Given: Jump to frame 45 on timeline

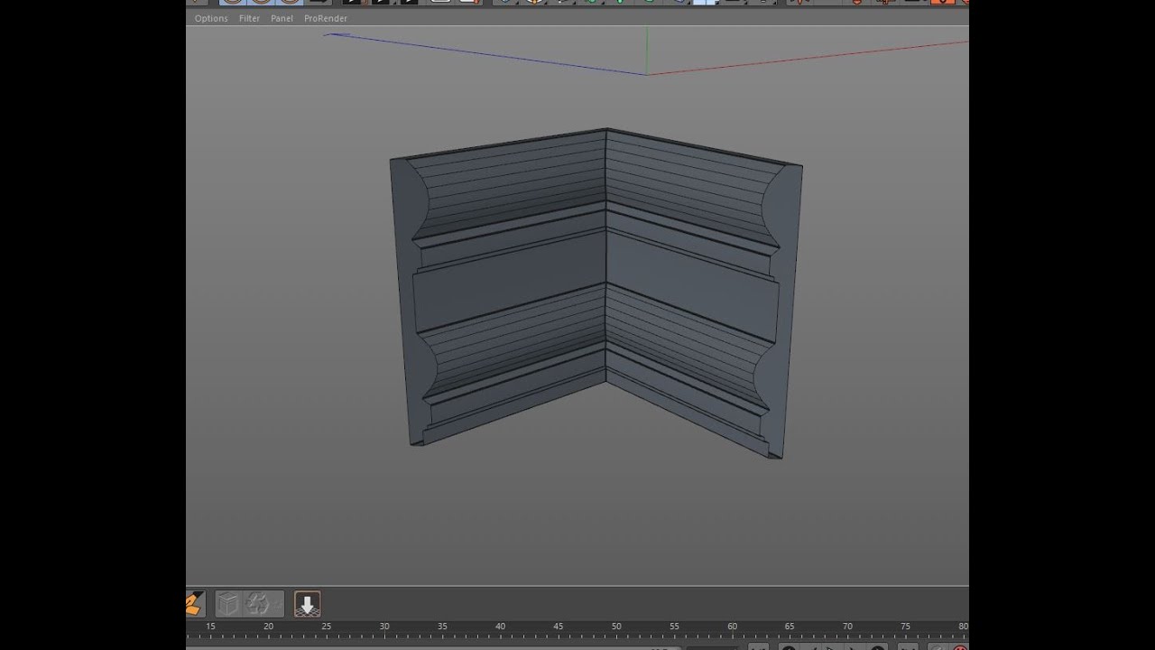Looking at the screenshot, I should click(x=558, y=627).
